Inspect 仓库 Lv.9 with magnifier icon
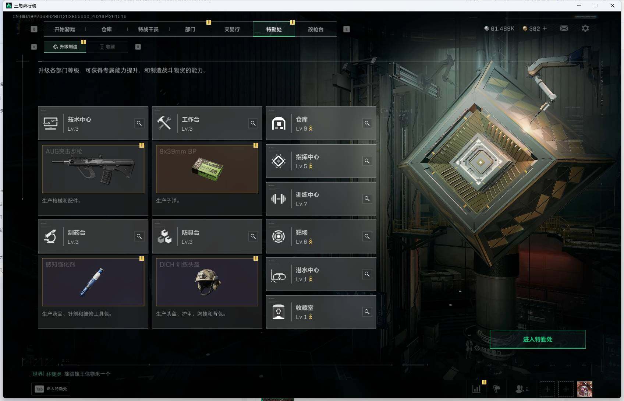The width and height of the screenshot is (624, 401). tap(367, 123)
